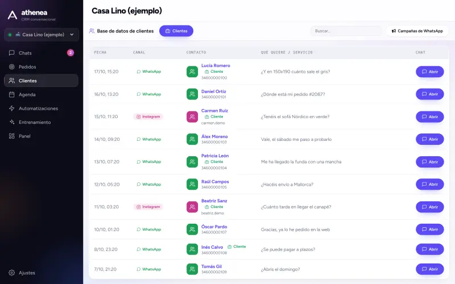Open Daniel Ortiz contact name link
Screen dimensions: 455x284
tap(214, 91)
